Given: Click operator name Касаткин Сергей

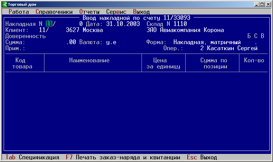Looking at the screenshot, I should point(232,48).
